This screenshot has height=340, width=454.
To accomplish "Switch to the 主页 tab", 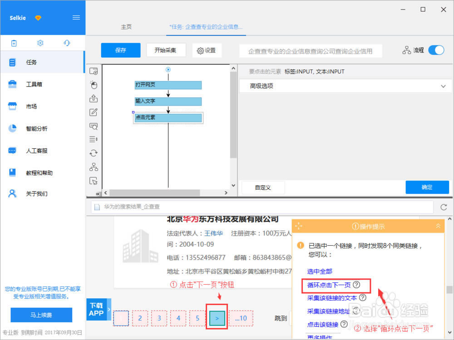I will click(x=126, y=27).
